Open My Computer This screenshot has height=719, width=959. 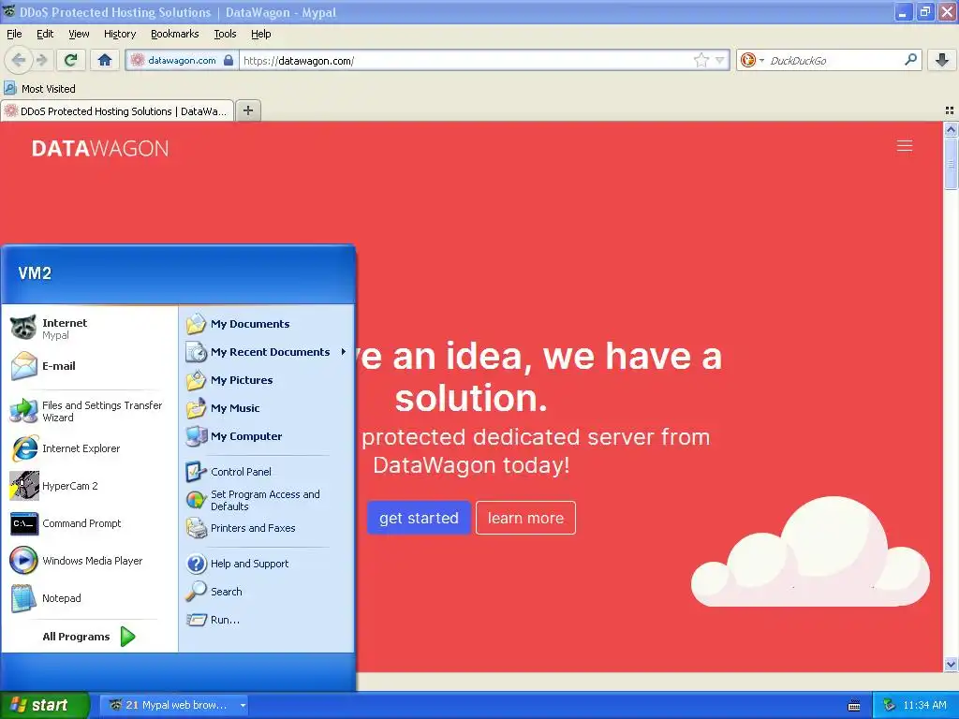click(x=267, y=436)
